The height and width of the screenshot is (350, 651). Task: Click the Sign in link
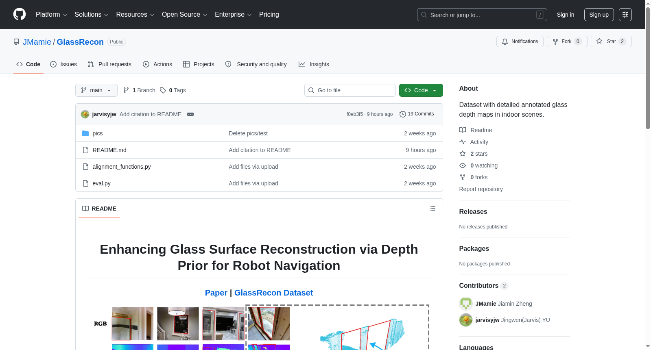pos(566,15)
